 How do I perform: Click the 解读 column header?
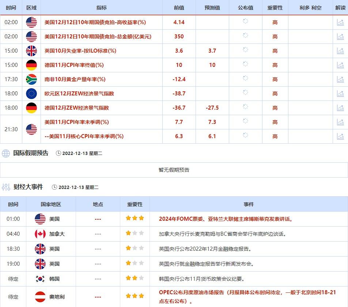340,8
